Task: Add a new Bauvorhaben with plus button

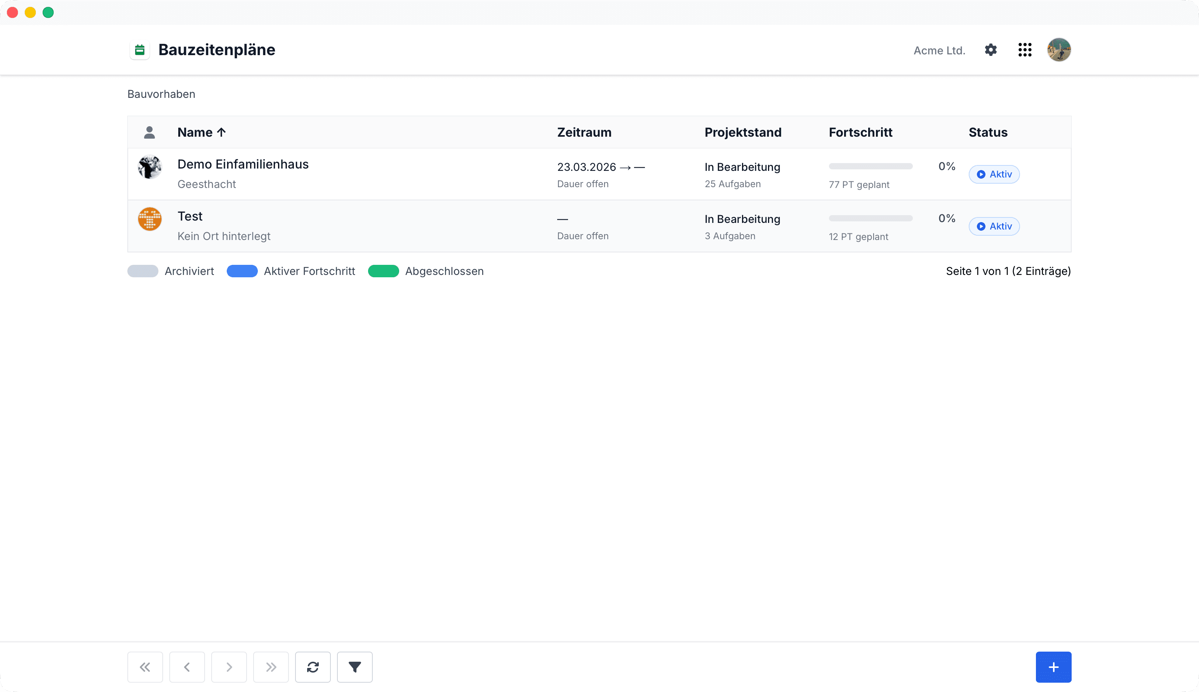Action: pyautogui.click(x=1053, y=667)
